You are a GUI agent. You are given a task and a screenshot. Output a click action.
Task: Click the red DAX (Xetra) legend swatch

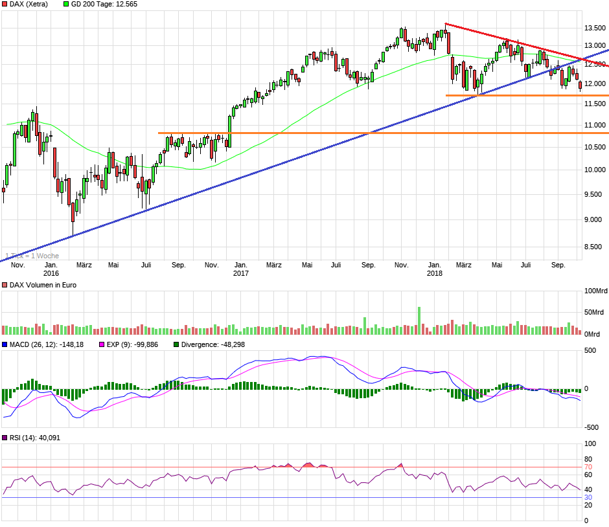[5, 5]
